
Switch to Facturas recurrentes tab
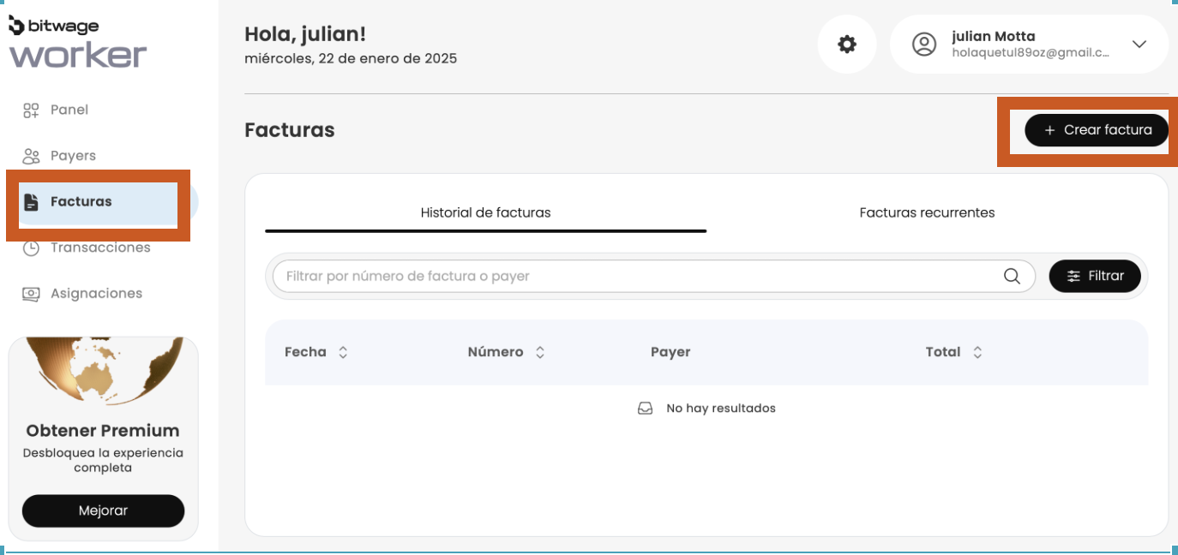(927, 212)
